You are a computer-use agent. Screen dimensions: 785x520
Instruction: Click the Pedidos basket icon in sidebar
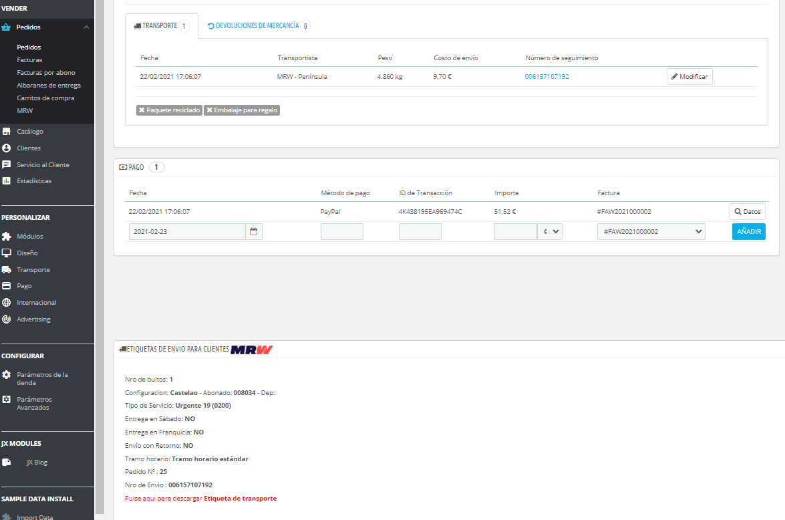pos(6,27)
